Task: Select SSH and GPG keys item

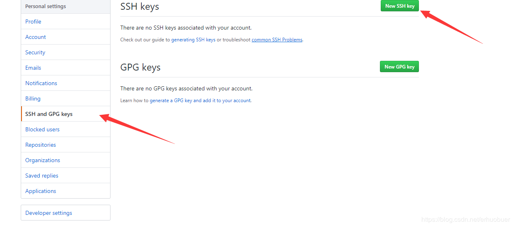Action: [x=49, y=114]
